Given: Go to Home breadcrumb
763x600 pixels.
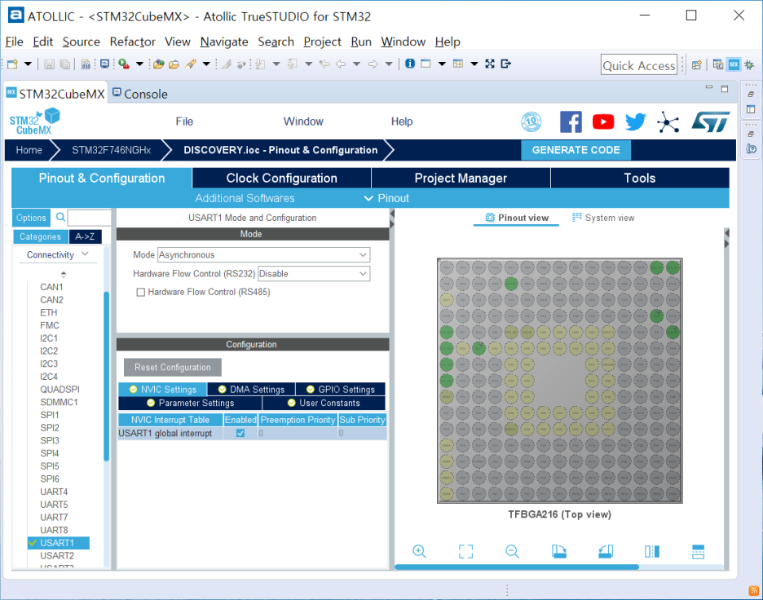Looking at the screenshot, I should click(x=29, y=150).
